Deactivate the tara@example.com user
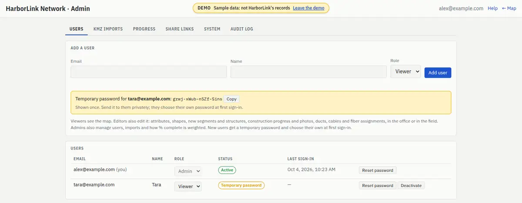Screen dimensions: 522x203 [x=411, y=186]
